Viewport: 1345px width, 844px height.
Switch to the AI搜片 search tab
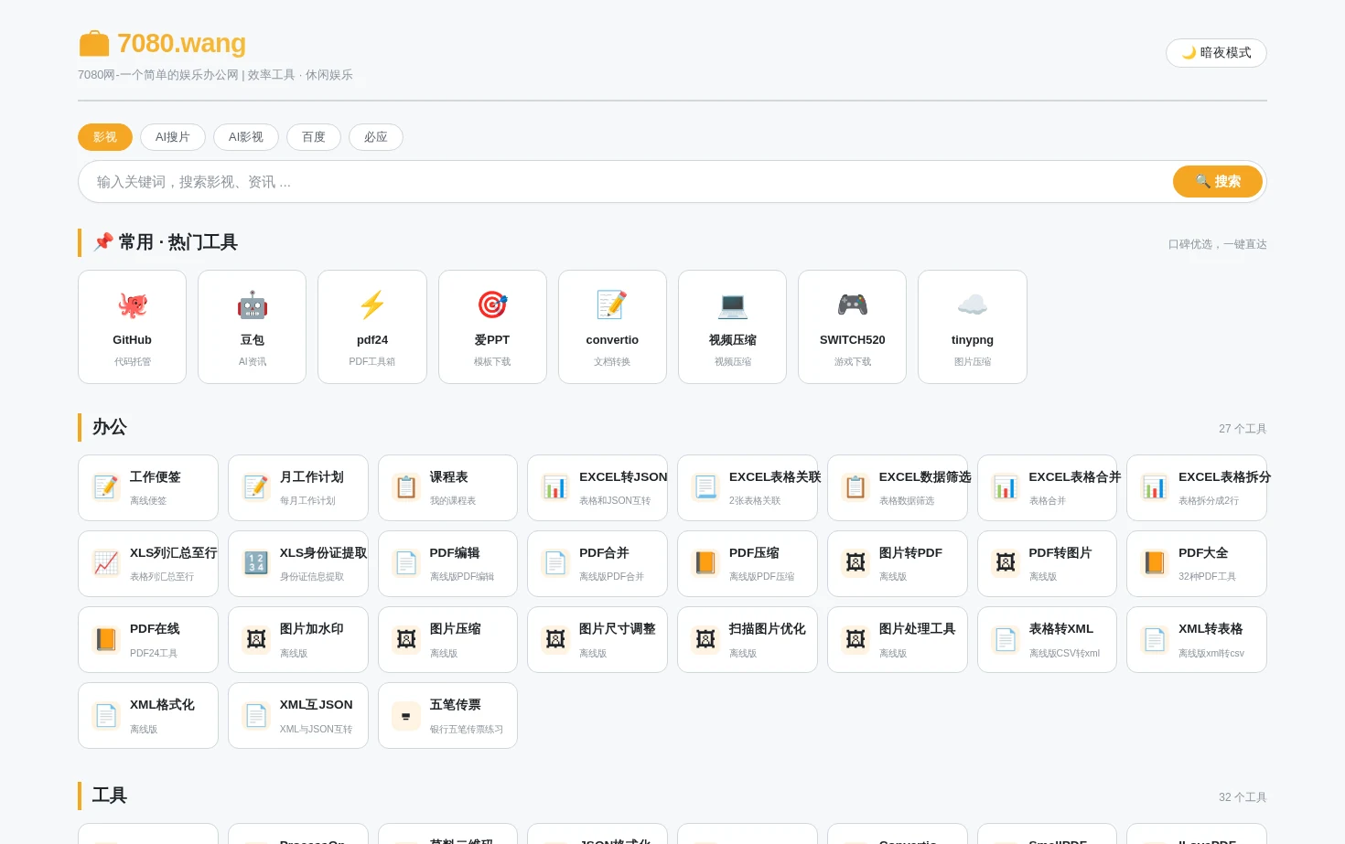[x=173, y=137]
